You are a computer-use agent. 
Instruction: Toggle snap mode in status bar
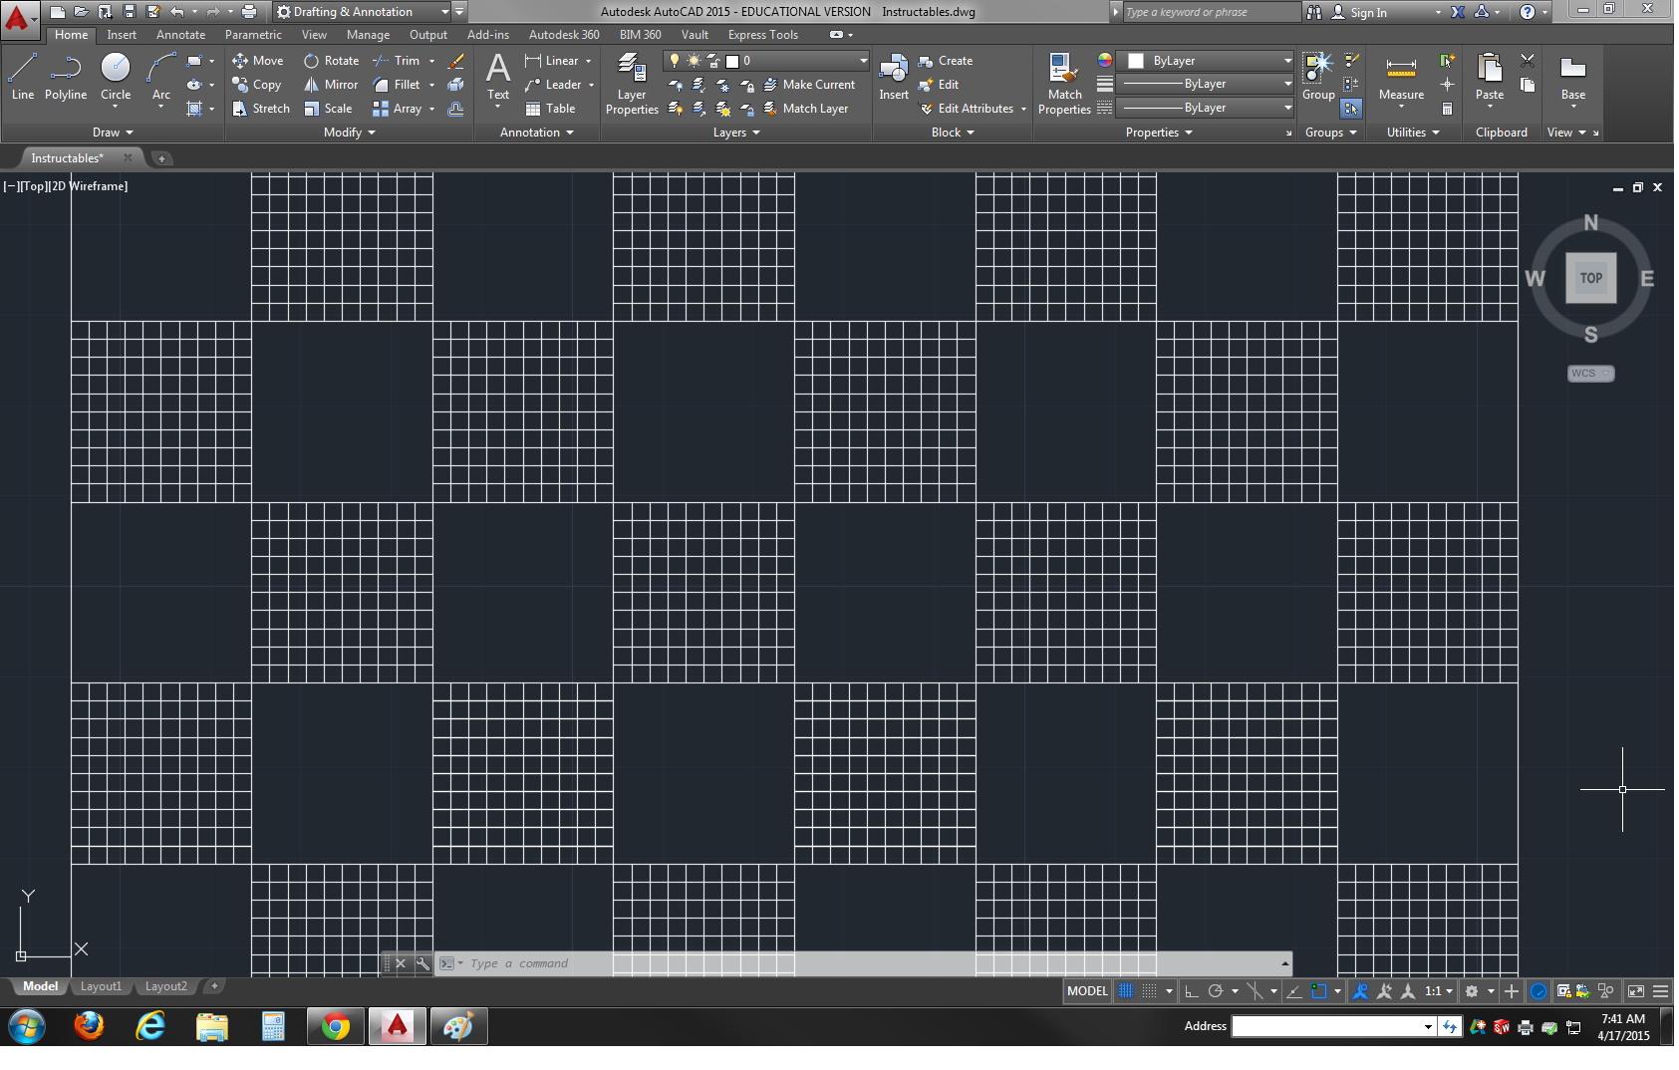(x=1149, y=991)
